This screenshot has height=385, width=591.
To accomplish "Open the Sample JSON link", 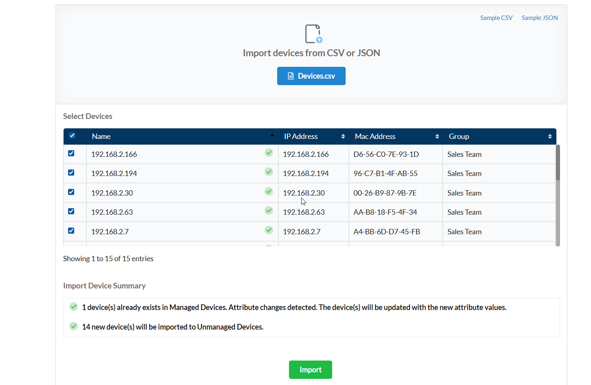I will [x=539, y=18].
